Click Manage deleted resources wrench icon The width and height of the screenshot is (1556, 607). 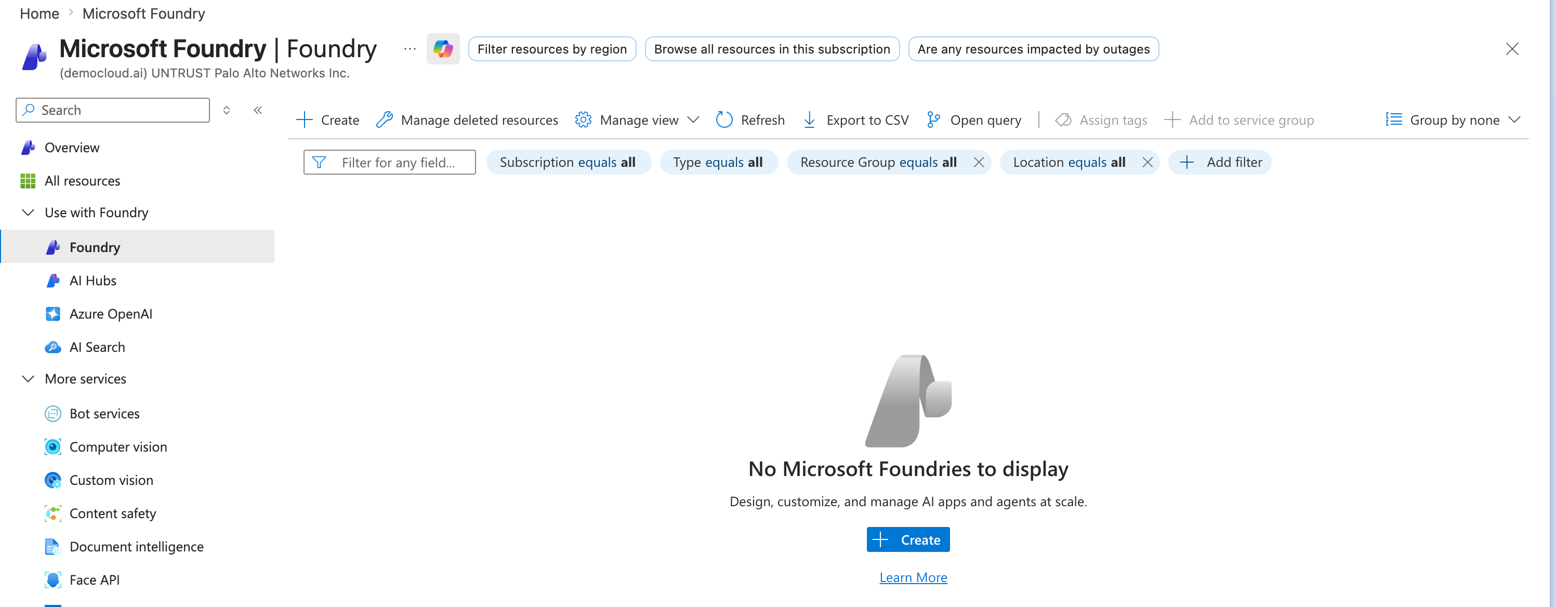coord(384,120)
